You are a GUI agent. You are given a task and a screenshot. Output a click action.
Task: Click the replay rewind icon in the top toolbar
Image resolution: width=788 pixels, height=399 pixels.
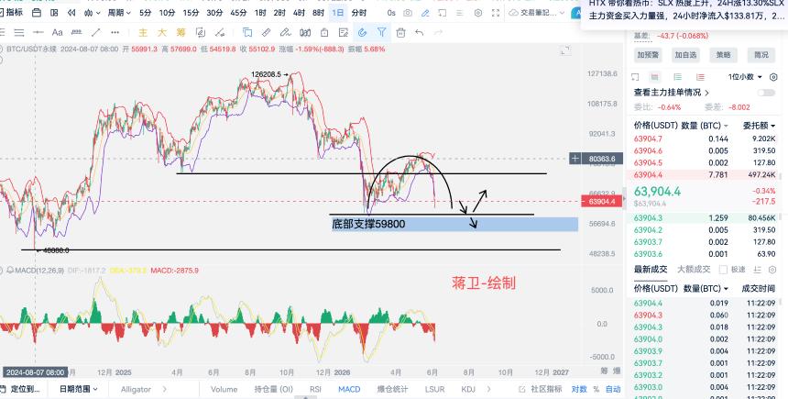[71, 13]
